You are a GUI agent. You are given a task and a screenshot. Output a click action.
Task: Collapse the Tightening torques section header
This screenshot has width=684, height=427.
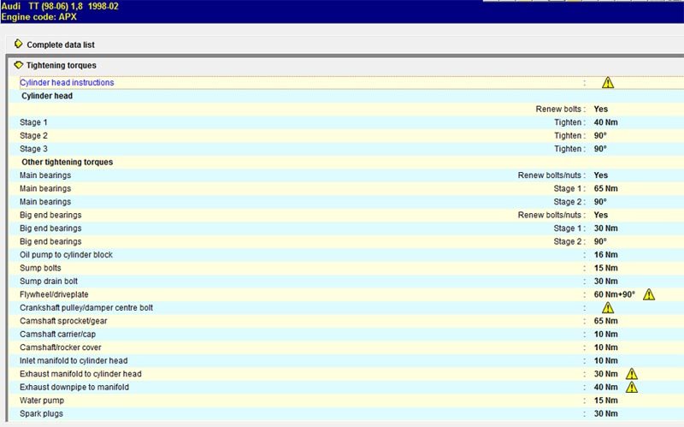(61, 66)
